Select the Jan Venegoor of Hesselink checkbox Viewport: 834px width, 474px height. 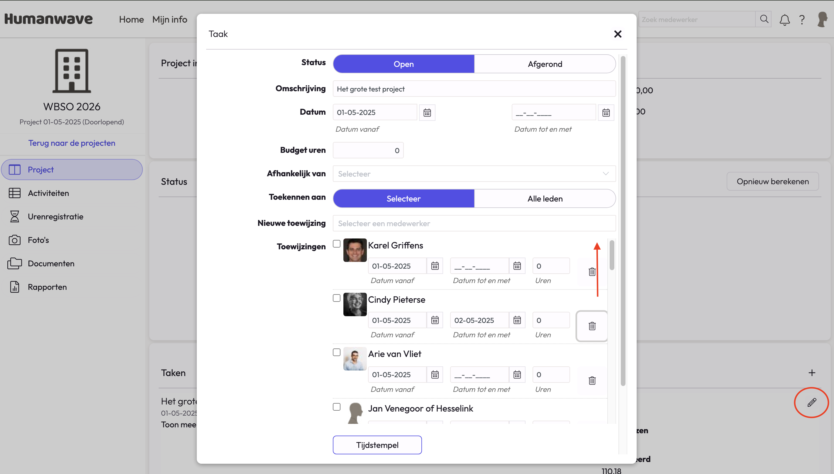click(x=336, y=407)
